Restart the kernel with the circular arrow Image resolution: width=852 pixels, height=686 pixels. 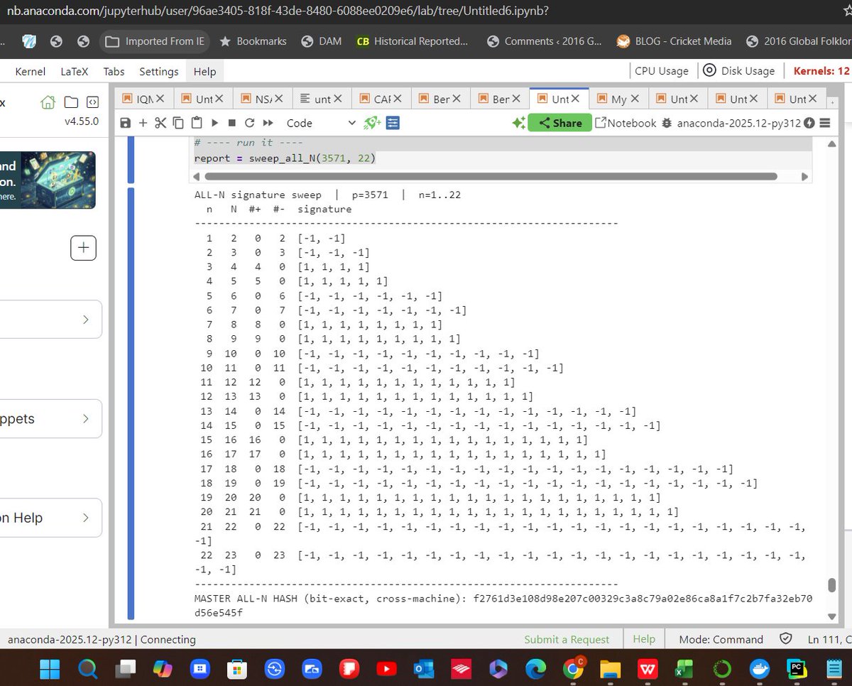pyautogui.click(x=249, y=123)
